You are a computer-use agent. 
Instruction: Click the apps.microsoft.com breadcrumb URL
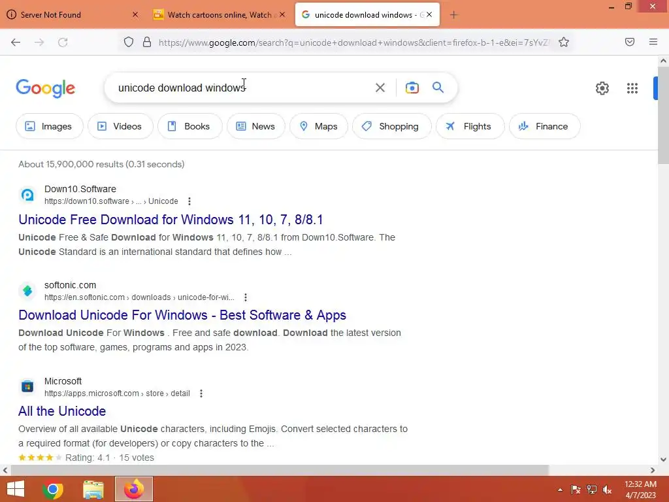(x=117, y=393)
